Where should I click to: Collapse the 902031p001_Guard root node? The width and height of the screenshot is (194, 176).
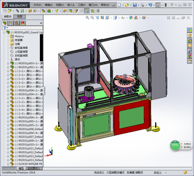point(4,33)
